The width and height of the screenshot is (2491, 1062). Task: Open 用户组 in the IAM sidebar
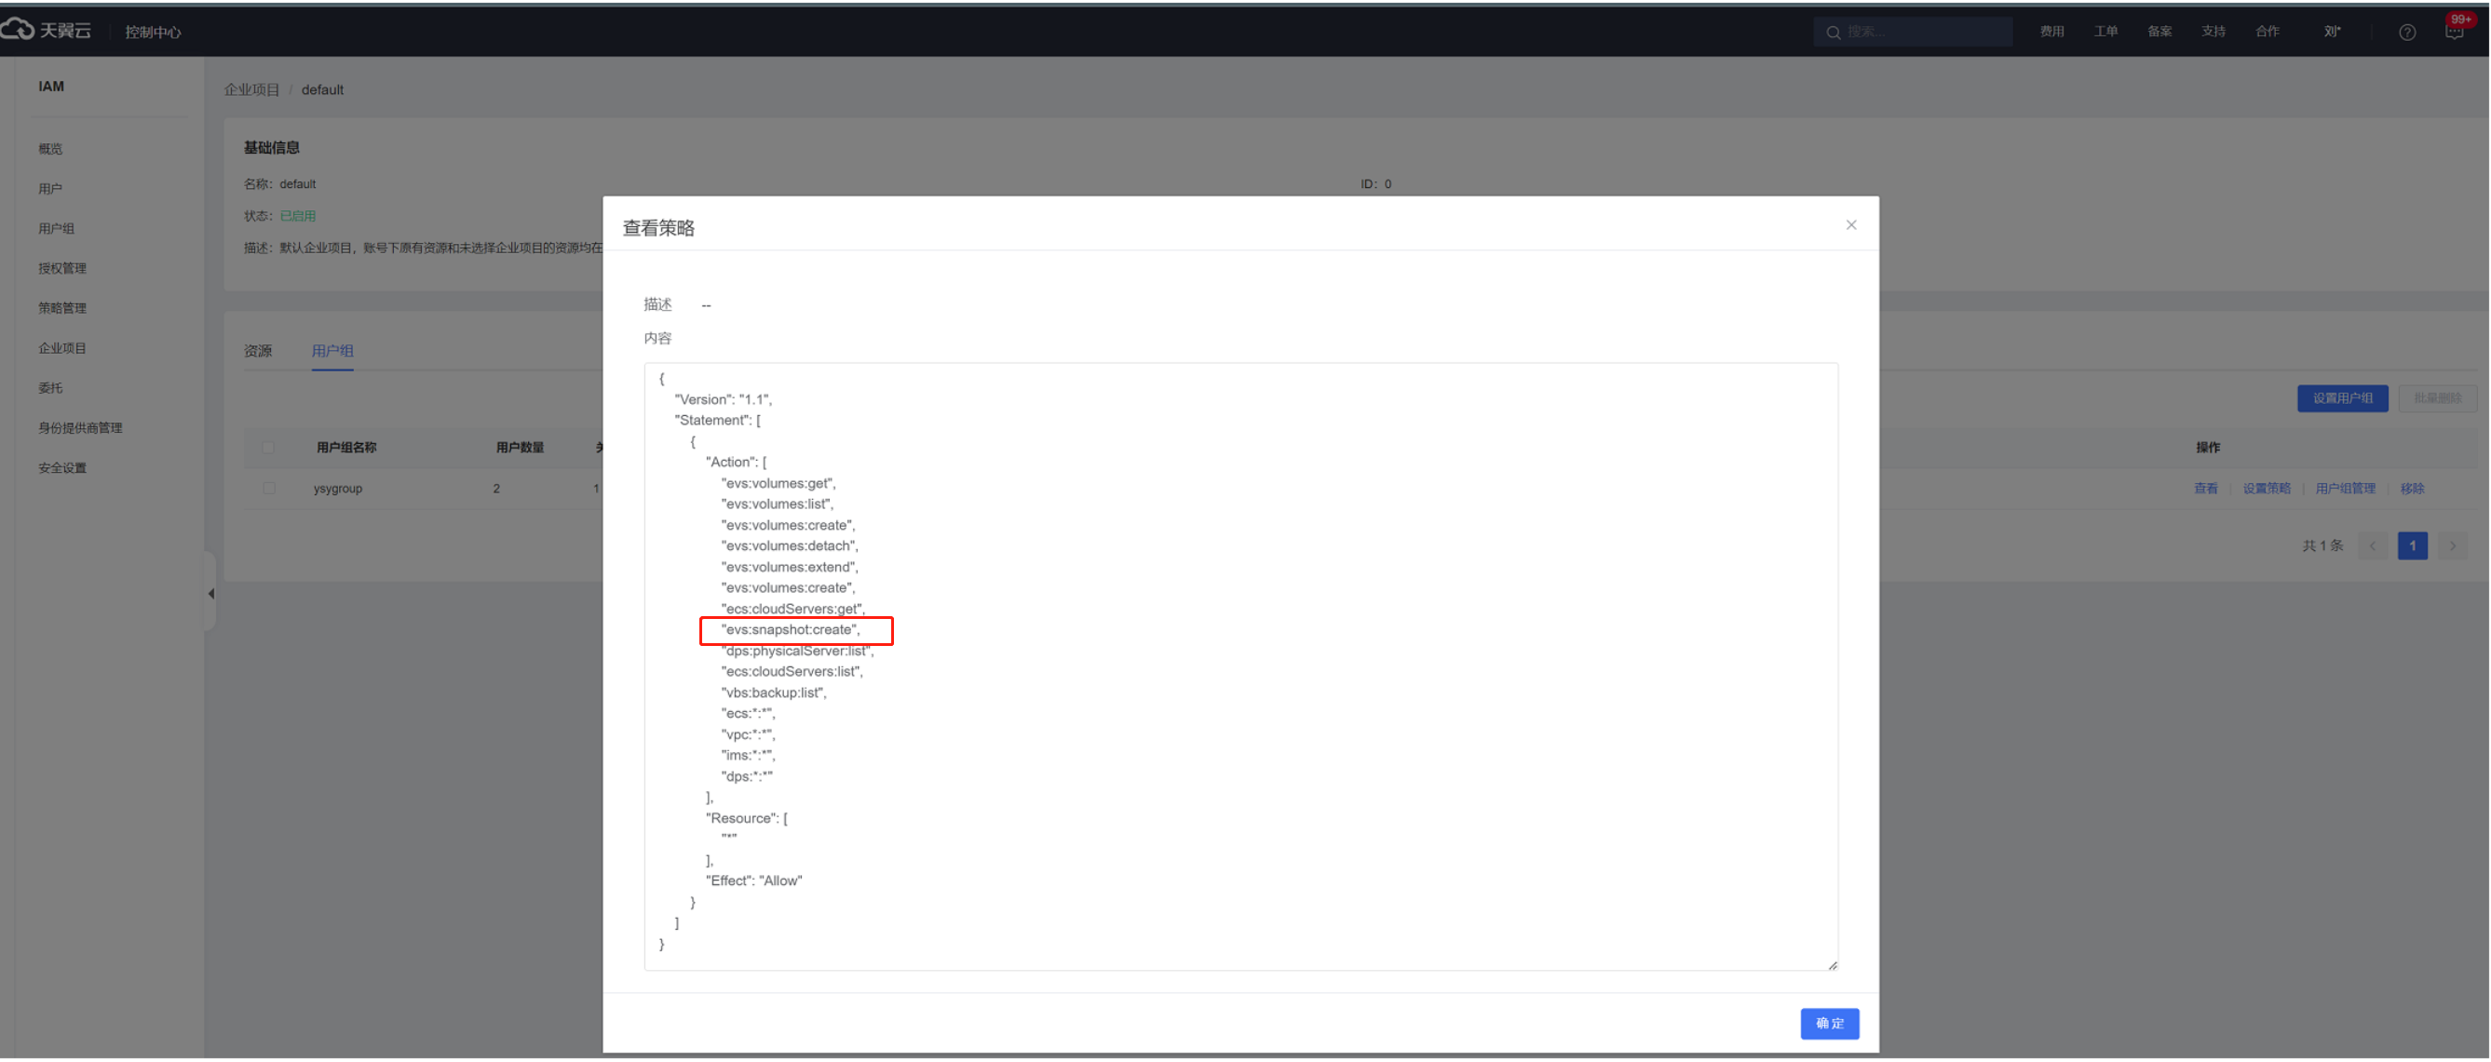click(x=56, y=228)
